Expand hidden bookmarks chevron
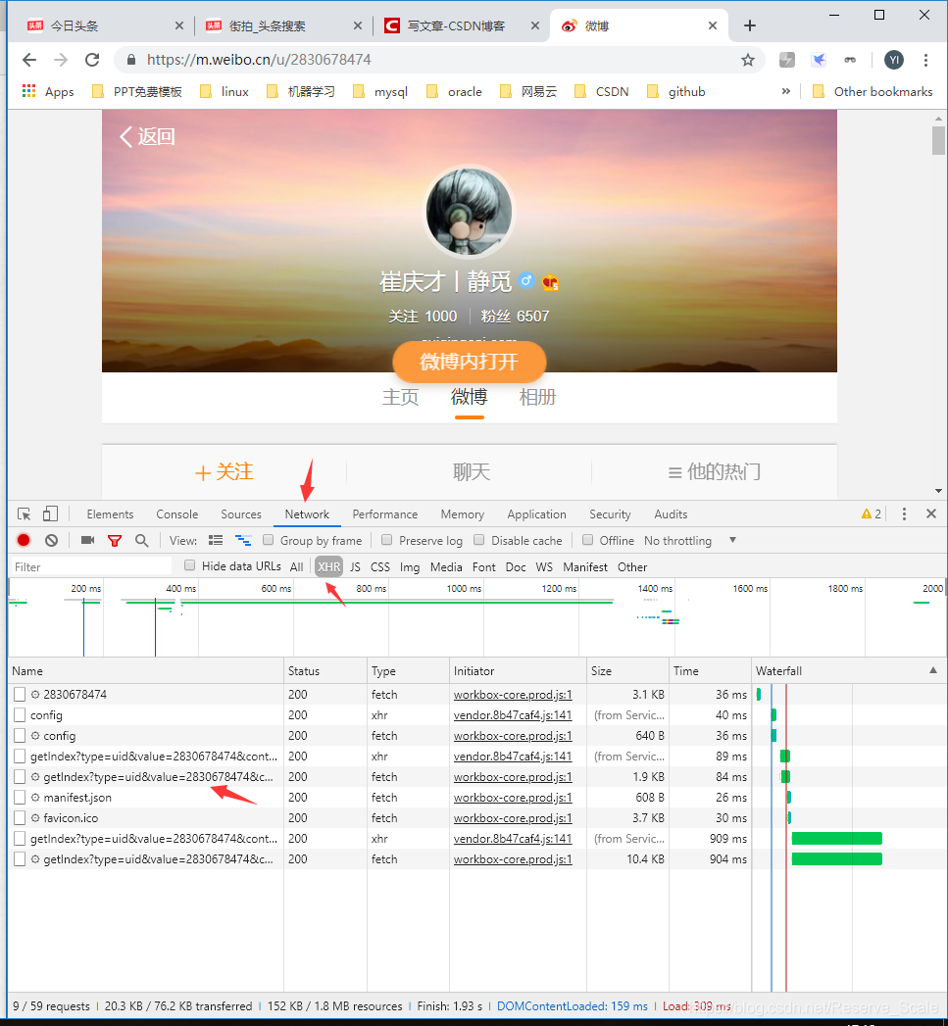The image size is (948, 1026). tap(785, 91)
